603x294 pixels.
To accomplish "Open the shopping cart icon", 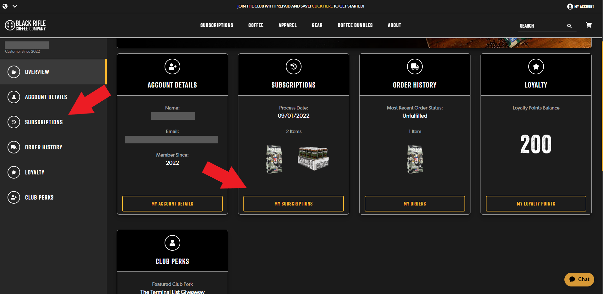I will pos(589,25).
